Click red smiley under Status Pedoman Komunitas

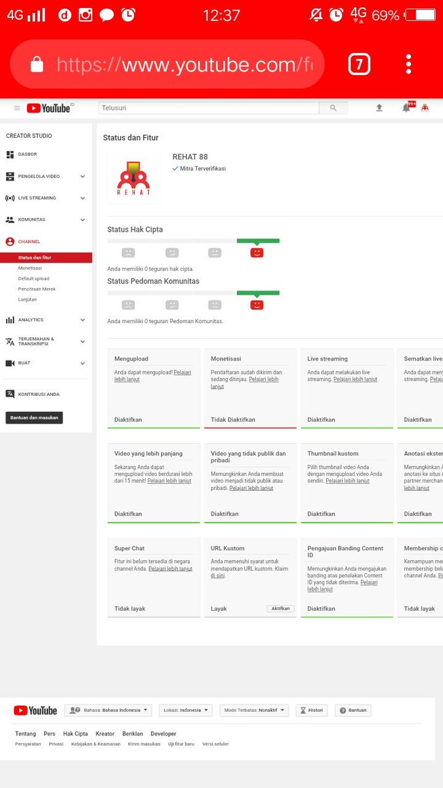point(257,305)
